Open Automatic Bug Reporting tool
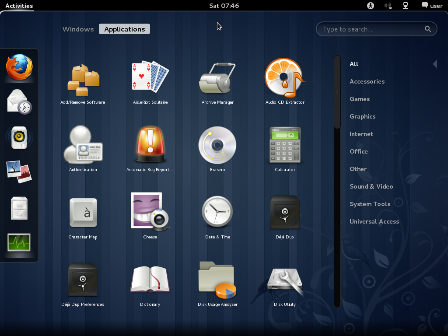448x336 pixels. (150, 149)
